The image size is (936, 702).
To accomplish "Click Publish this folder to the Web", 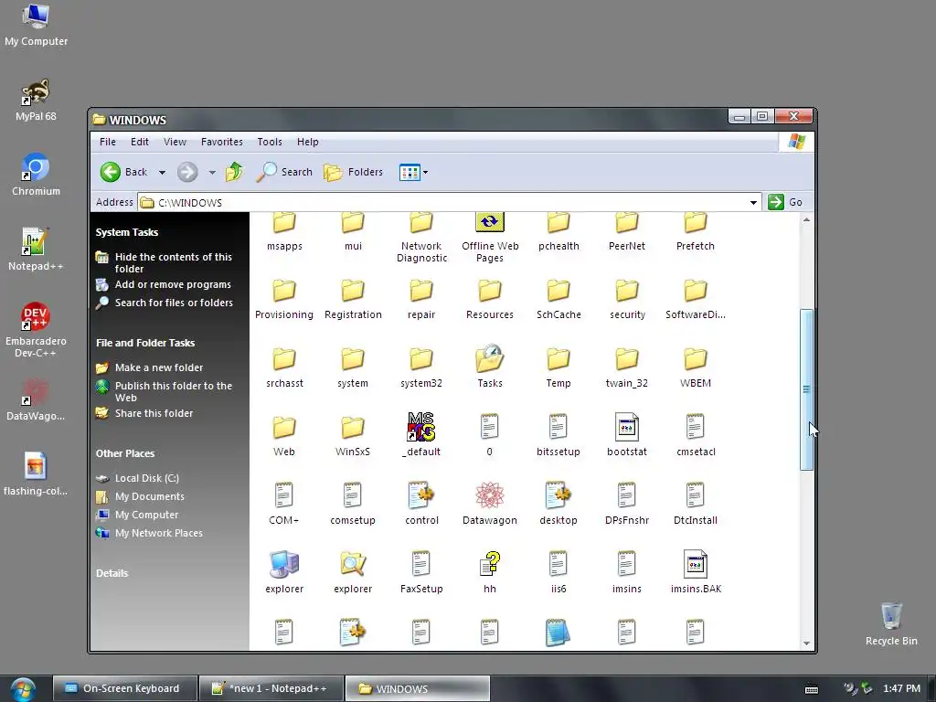I will [x=173, y=391].
